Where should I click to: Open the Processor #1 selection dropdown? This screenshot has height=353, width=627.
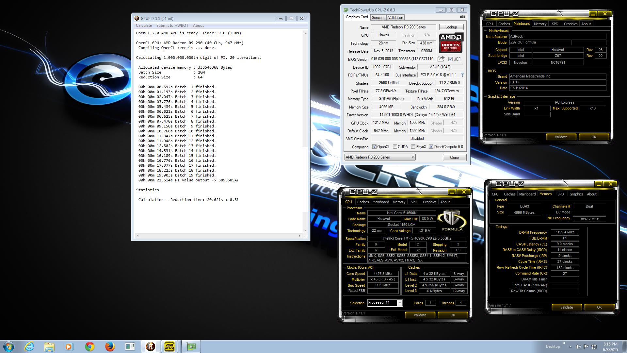point(385,303)
